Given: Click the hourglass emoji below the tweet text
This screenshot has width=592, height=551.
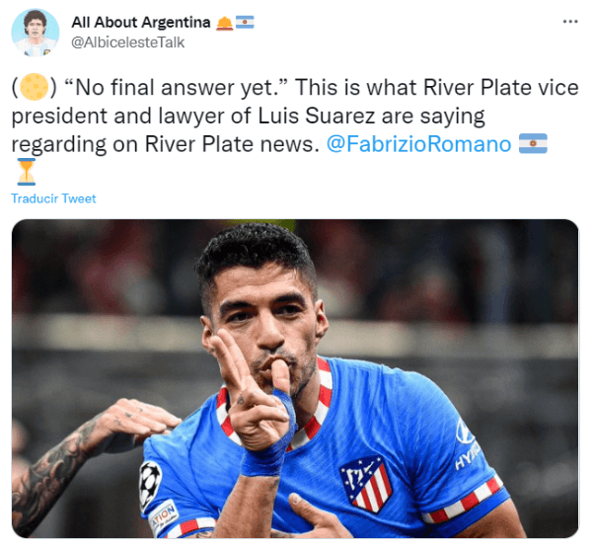Looking at the screenshot, I should (x=26, y=172).
